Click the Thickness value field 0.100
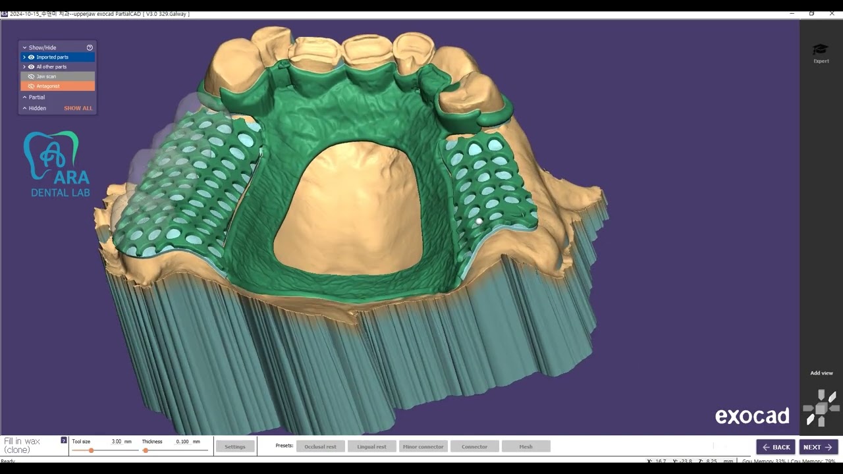This screenshot has width=843, height=474. pos(182,442)
